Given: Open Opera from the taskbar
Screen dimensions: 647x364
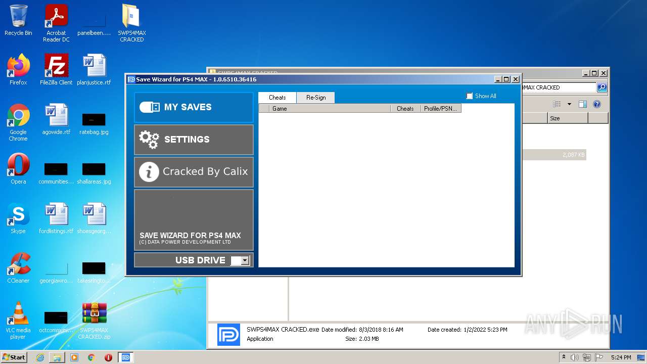Looking at the screenshot, I should (108, 357).
